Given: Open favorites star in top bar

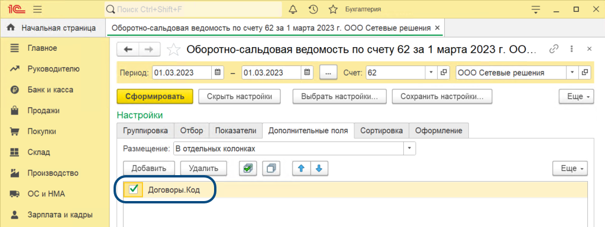Looking at the screenshot, I should point(333,9).
